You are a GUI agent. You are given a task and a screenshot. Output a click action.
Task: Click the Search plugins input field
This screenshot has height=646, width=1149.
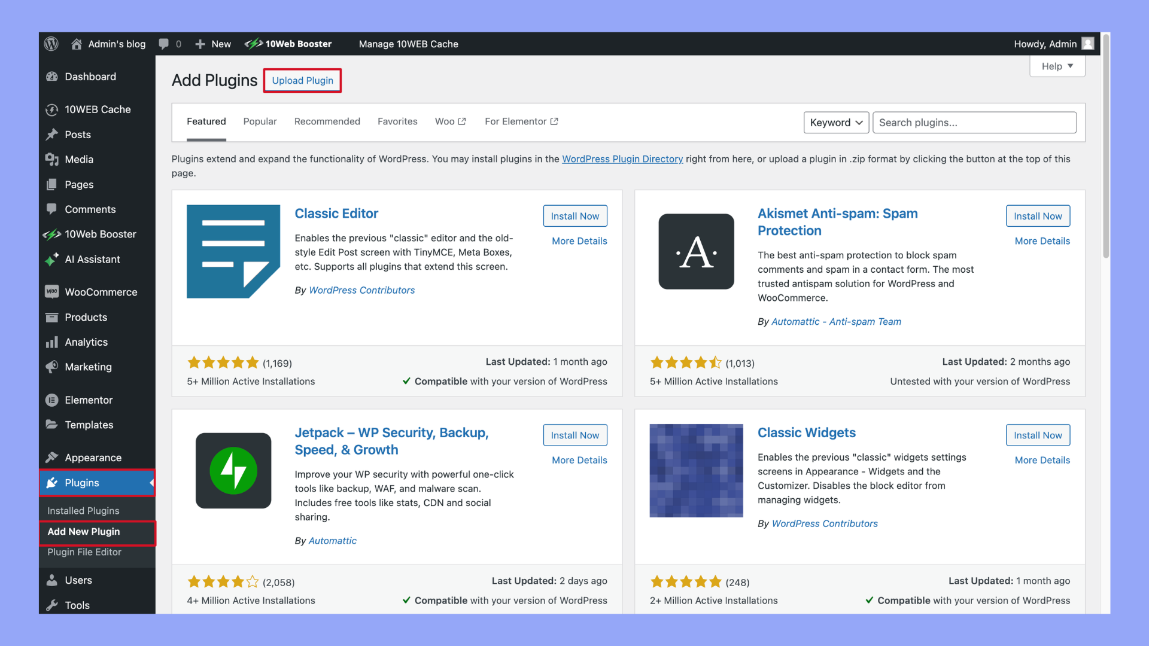974,123
